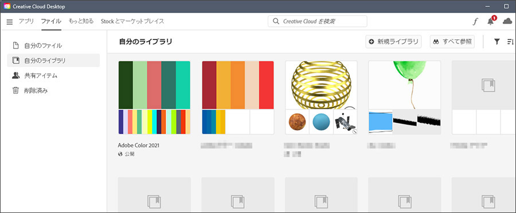
Task: Open the Adobe Color 2021 library thumbnail
Action: point(154,98)
